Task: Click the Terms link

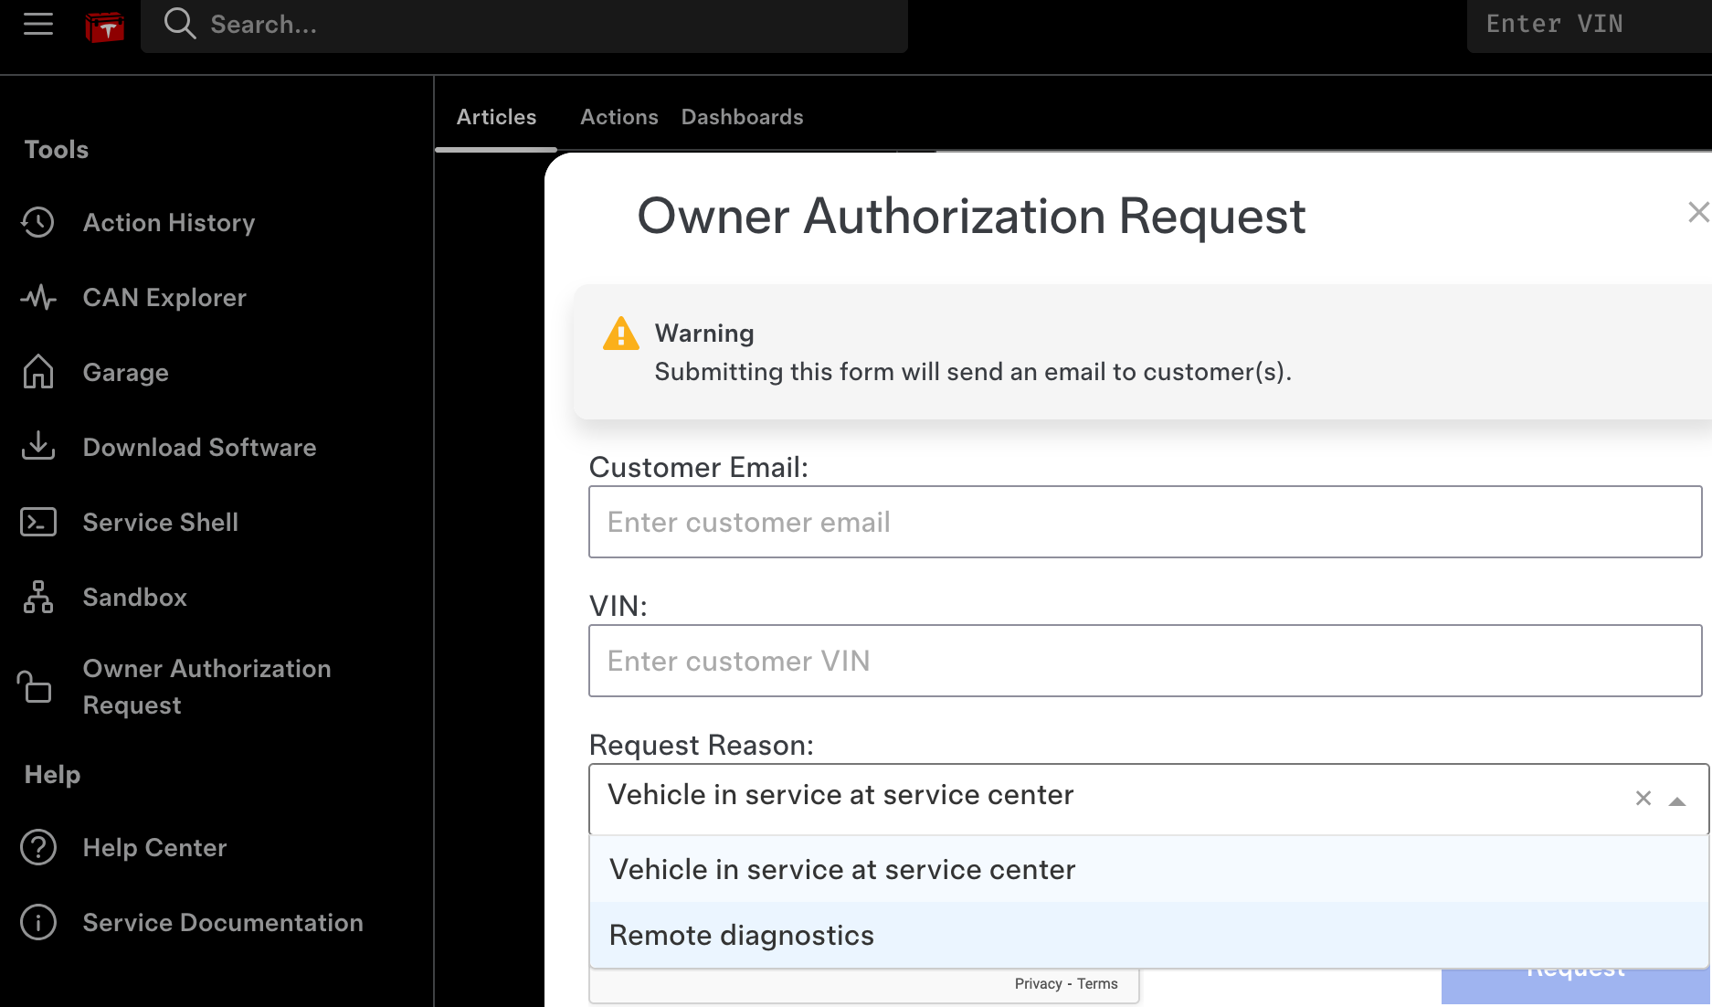Action: tap(1097, 984)
